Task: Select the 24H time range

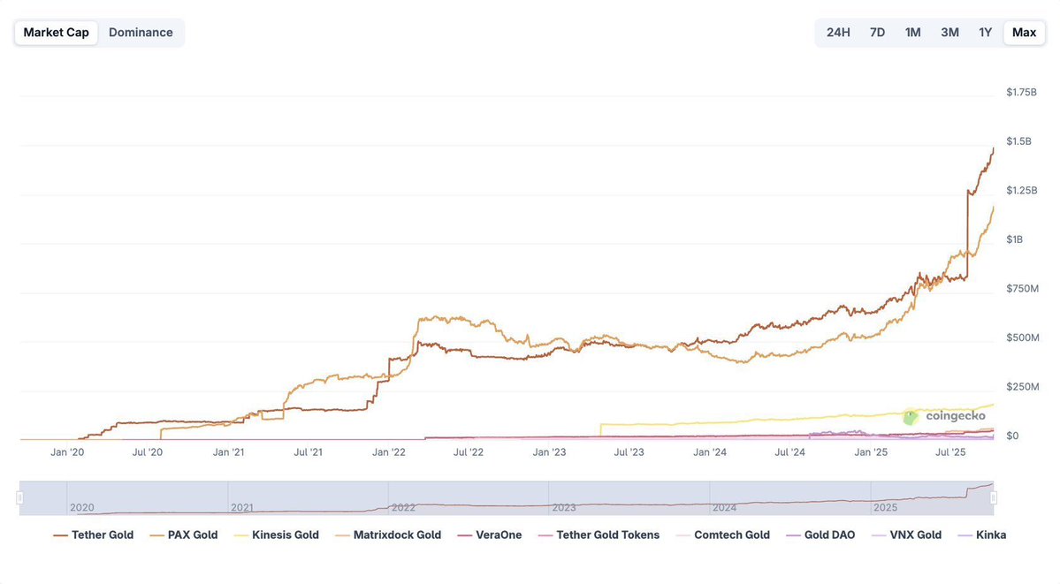Action: (x=838, y=33)
